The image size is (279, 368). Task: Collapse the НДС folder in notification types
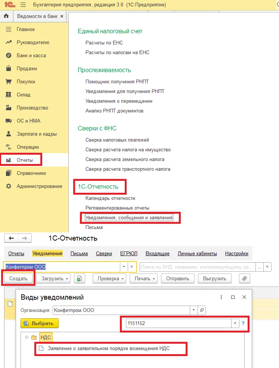click(x=27, y=337)
